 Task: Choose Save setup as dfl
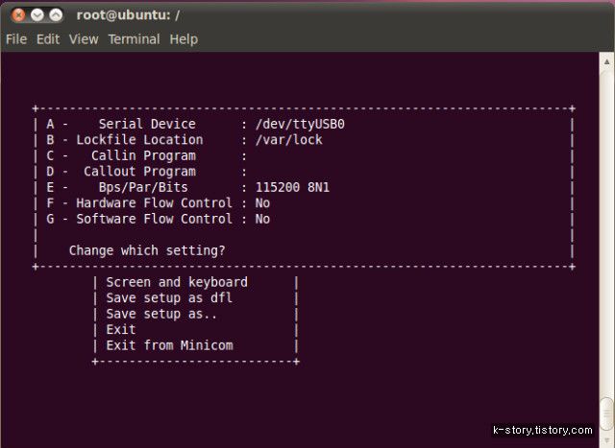[169, 298]
